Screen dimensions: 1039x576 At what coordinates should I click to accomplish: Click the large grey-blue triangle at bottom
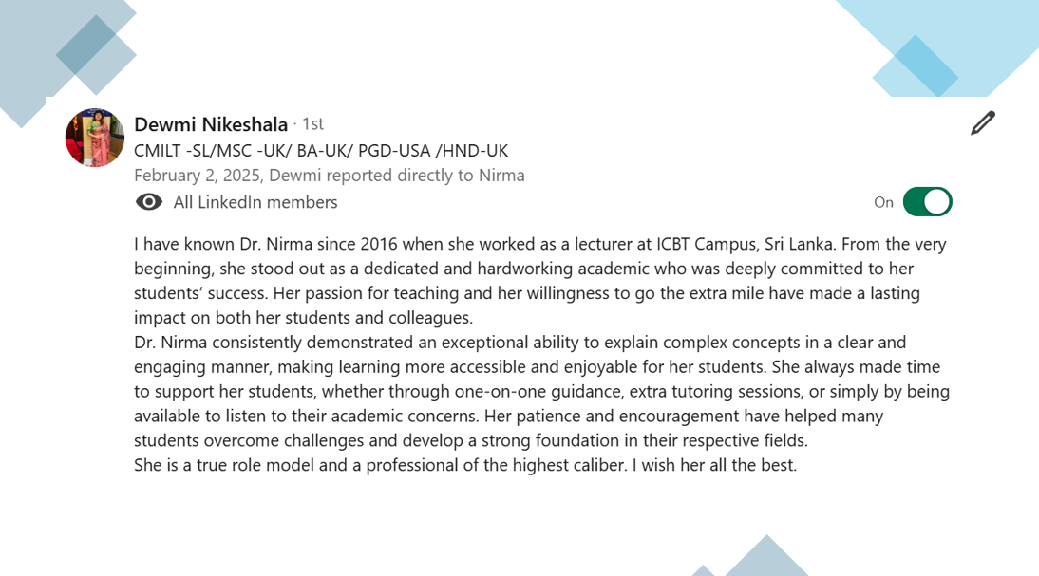(766, 557)
